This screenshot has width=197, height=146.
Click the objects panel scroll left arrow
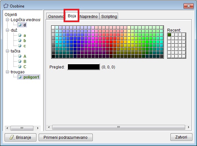point(7,128)
